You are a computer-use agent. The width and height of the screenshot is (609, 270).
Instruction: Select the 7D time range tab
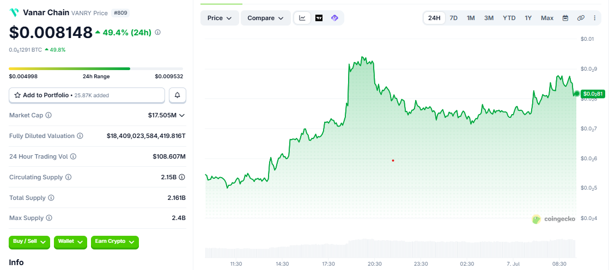[453, 18]
